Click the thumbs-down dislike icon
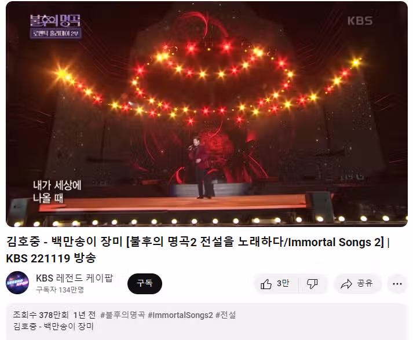 point(312,284)
